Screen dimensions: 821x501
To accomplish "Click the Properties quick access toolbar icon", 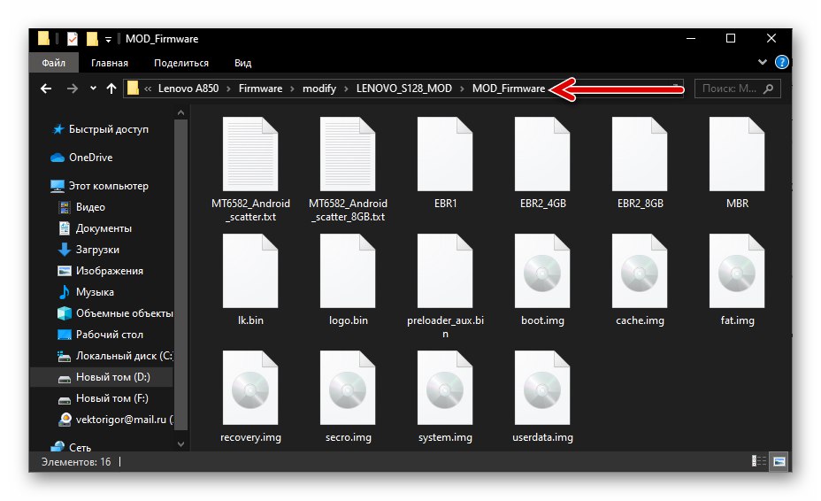I will coord(73,39).
